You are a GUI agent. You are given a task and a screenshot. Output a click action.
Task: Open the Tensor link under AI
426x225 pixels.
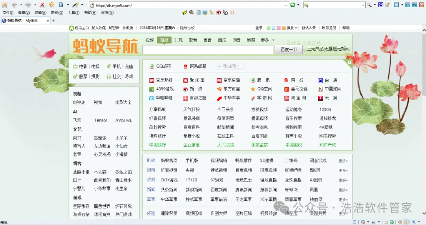(101, 120)
